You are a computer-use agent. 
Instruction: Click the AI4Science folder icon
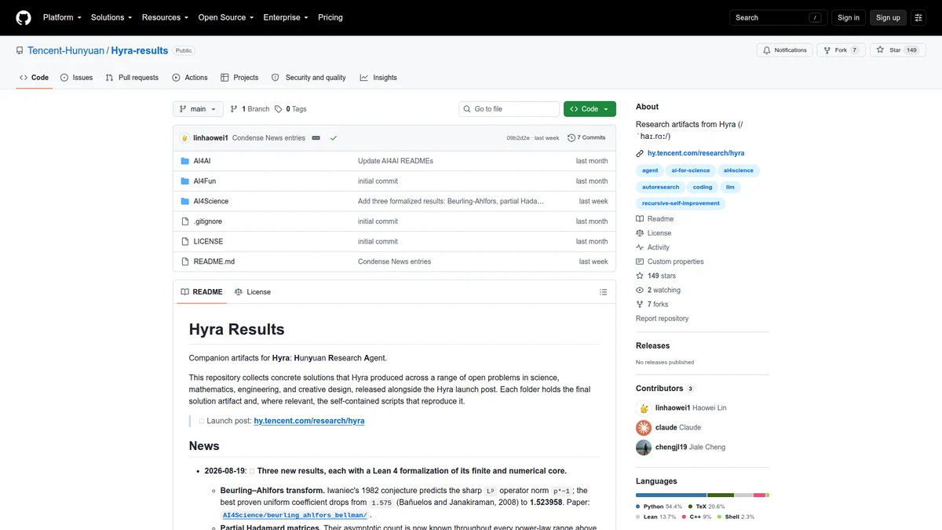pos(185,201)
